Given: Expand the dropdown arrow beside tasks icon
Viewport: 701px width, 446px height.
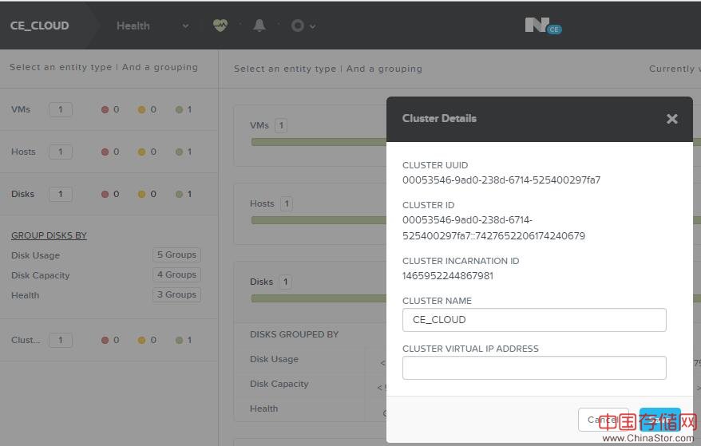Looking at the screenshot, I should (312, 26).
